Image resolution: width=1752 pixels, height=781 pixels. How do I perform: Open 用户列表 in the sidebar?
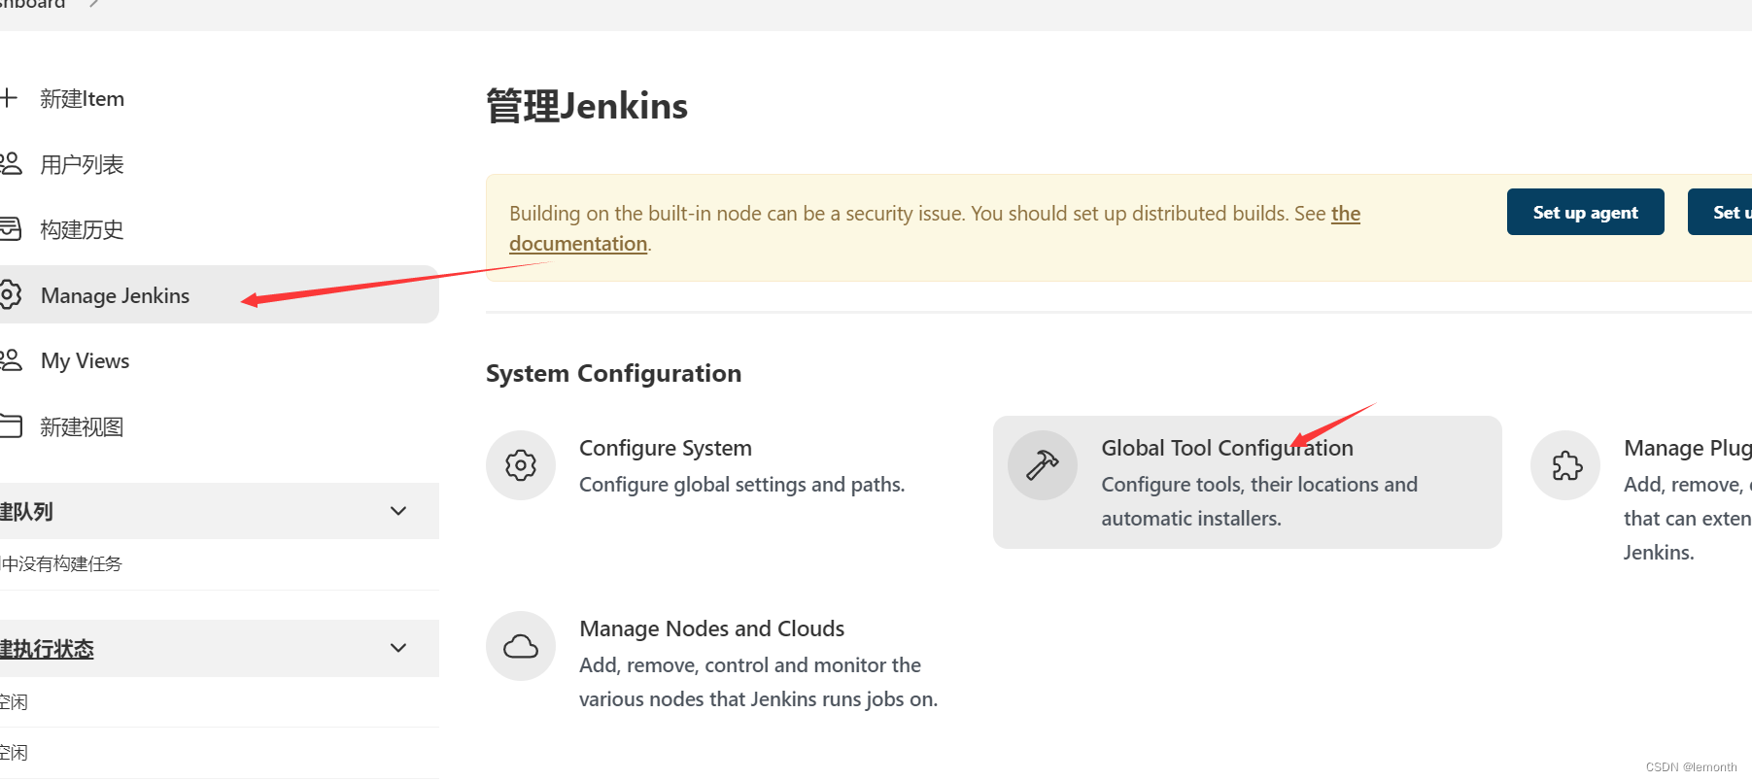(x=83, y=165)
